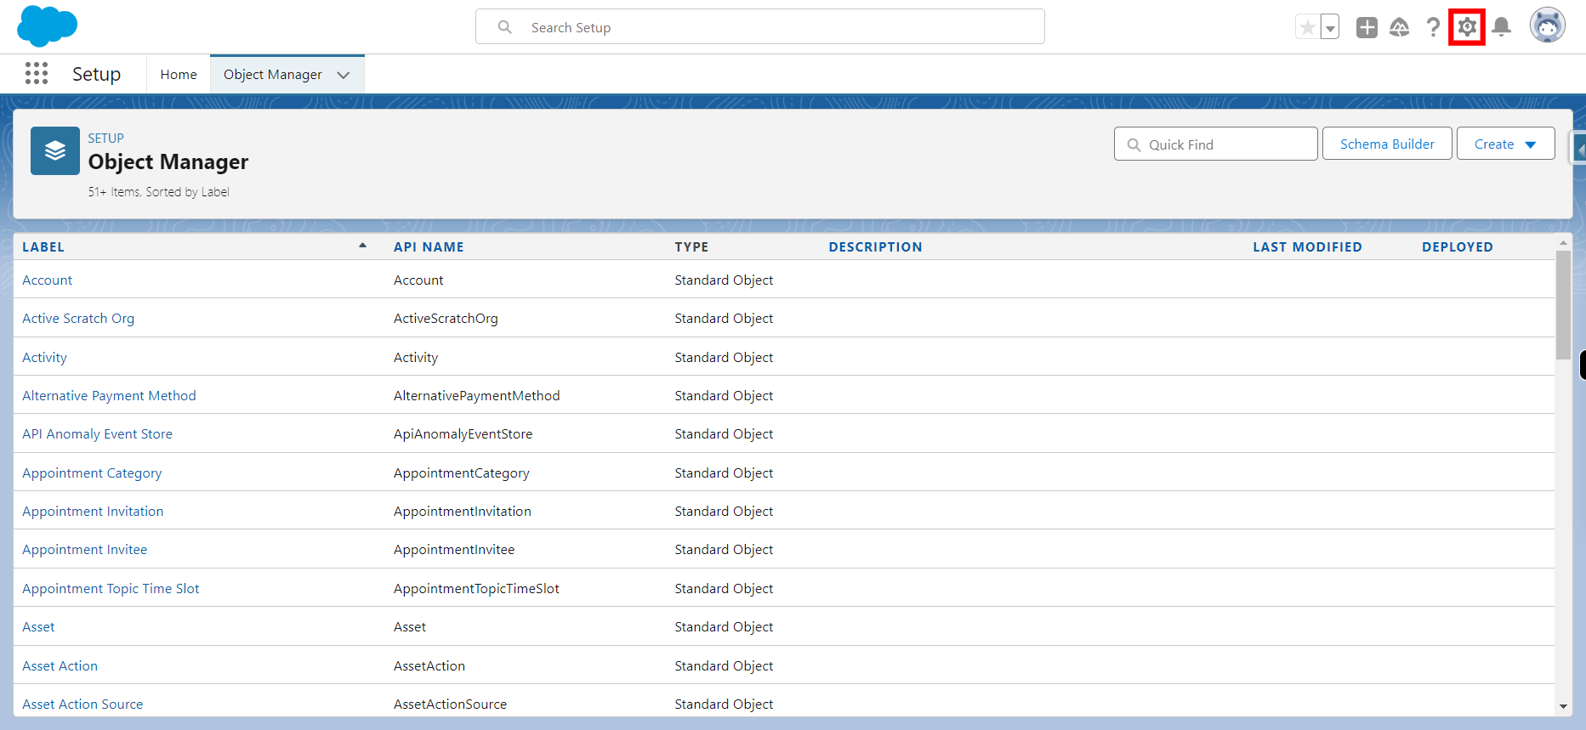Click the Object Manager layers icon
1586x730 pixels.
point(55,151)
